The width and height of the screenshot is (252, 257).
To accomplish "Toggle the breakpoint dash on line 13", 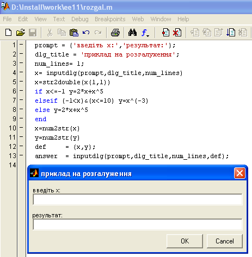I will [21, 155].
